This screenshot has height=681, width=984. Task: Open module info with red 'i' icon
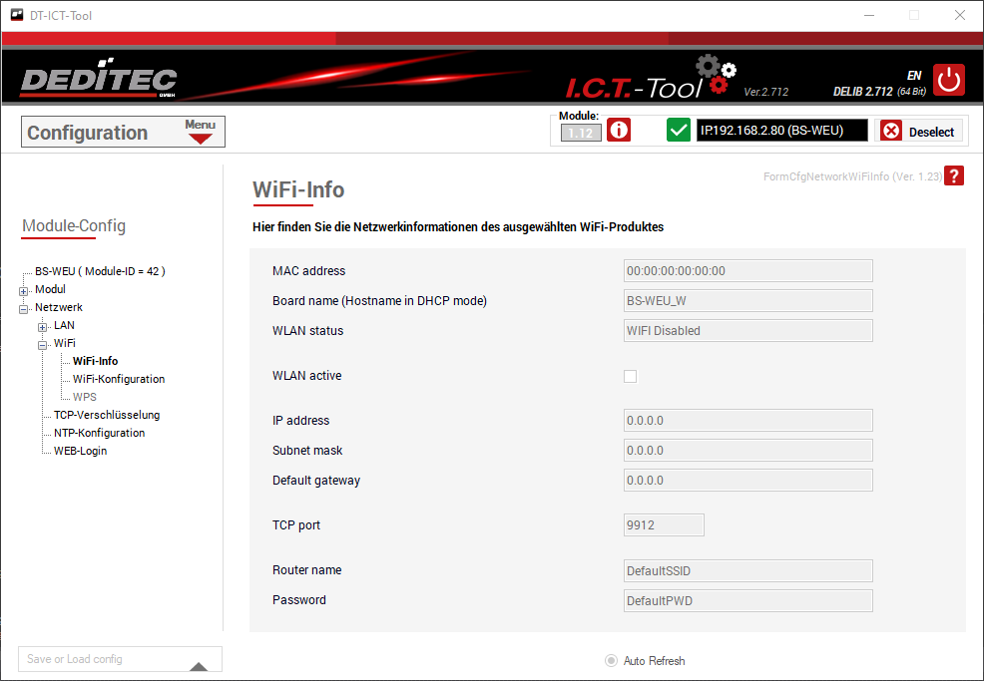tap(619, 131)
